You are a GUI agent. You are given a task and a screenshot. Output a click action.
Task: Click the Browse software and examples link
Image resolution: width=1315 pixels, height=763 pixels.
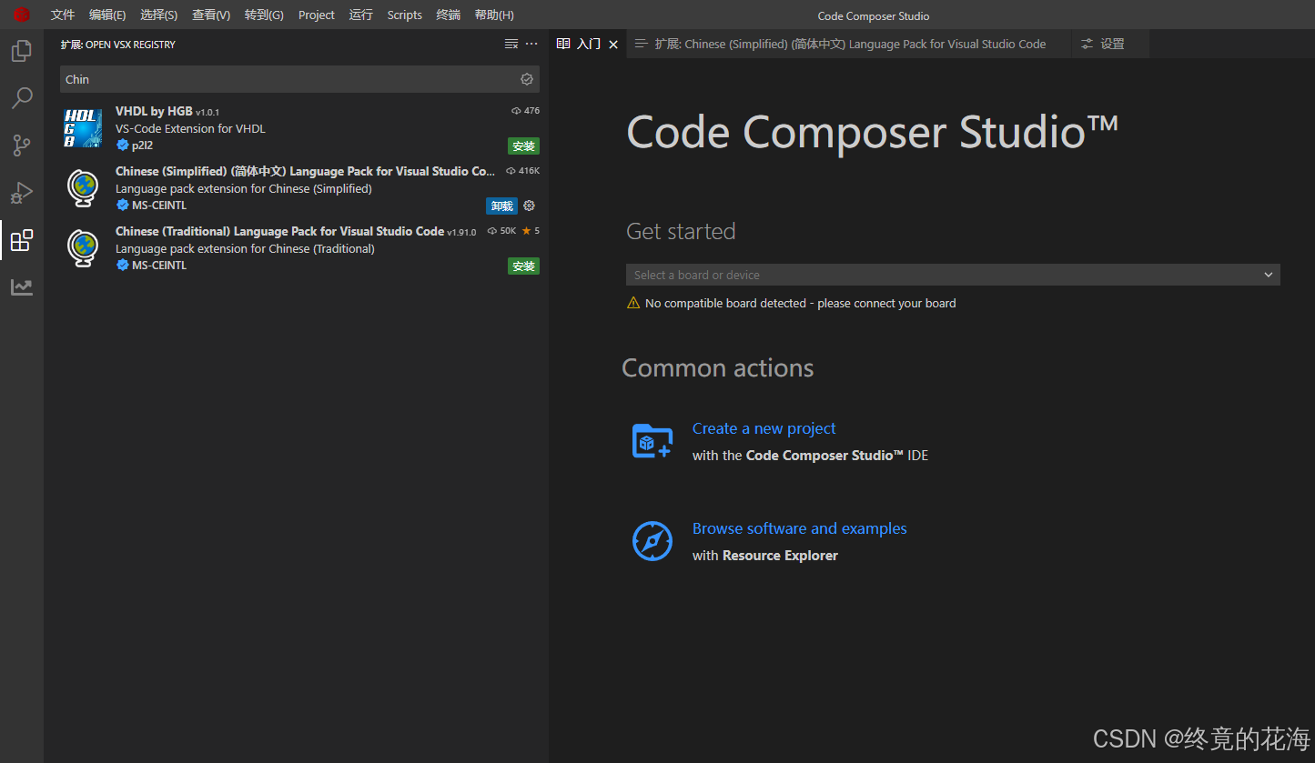tap(799, 528)
